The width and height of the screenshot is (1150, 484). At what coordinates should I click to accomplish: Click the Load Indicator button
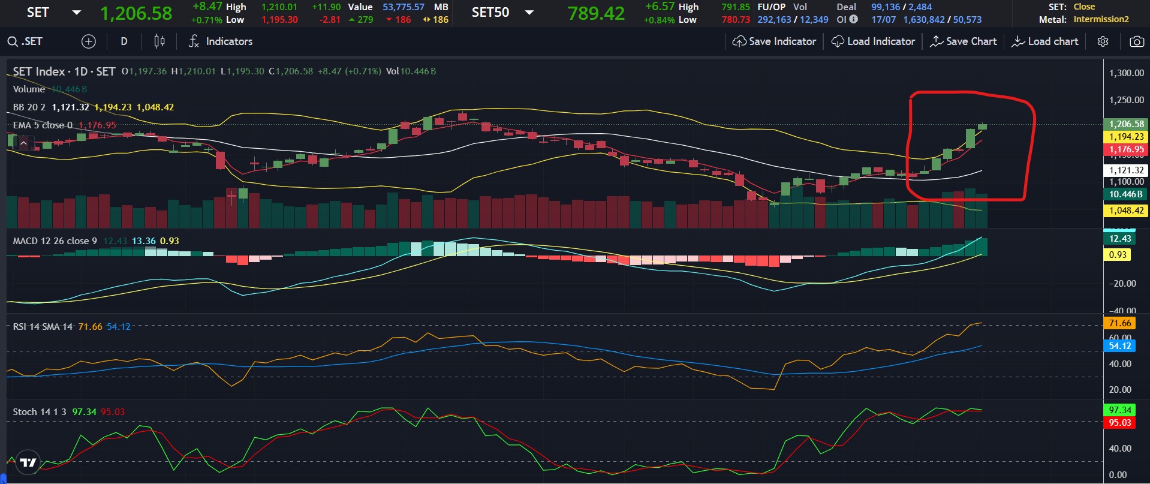(873, 41)
